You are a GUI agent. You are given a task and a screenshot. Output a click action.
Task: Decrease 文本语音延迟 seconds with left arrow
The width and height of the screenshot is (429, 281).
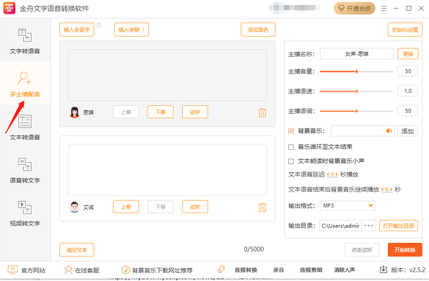pyautogui.click(x=328, y=174)
